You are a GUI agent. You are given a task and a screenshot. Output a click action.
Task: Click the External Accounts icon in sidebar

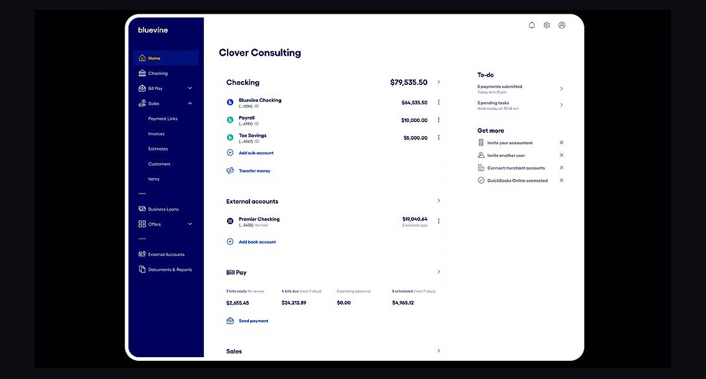coord(142,254)
